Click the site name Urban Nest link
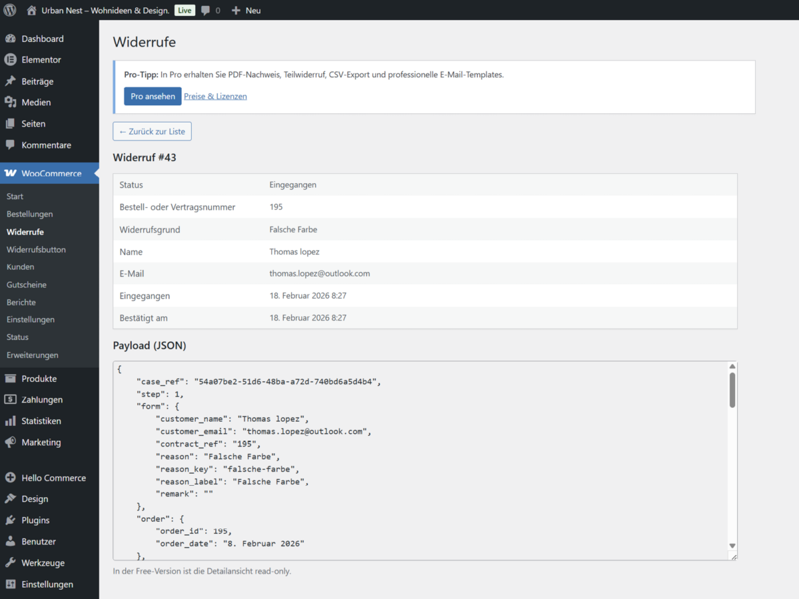 pyautogui.click(x=105, y=11)
